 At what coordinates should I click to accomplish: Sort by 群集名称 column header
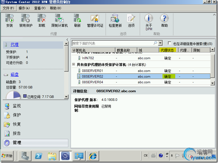[126, 50]
